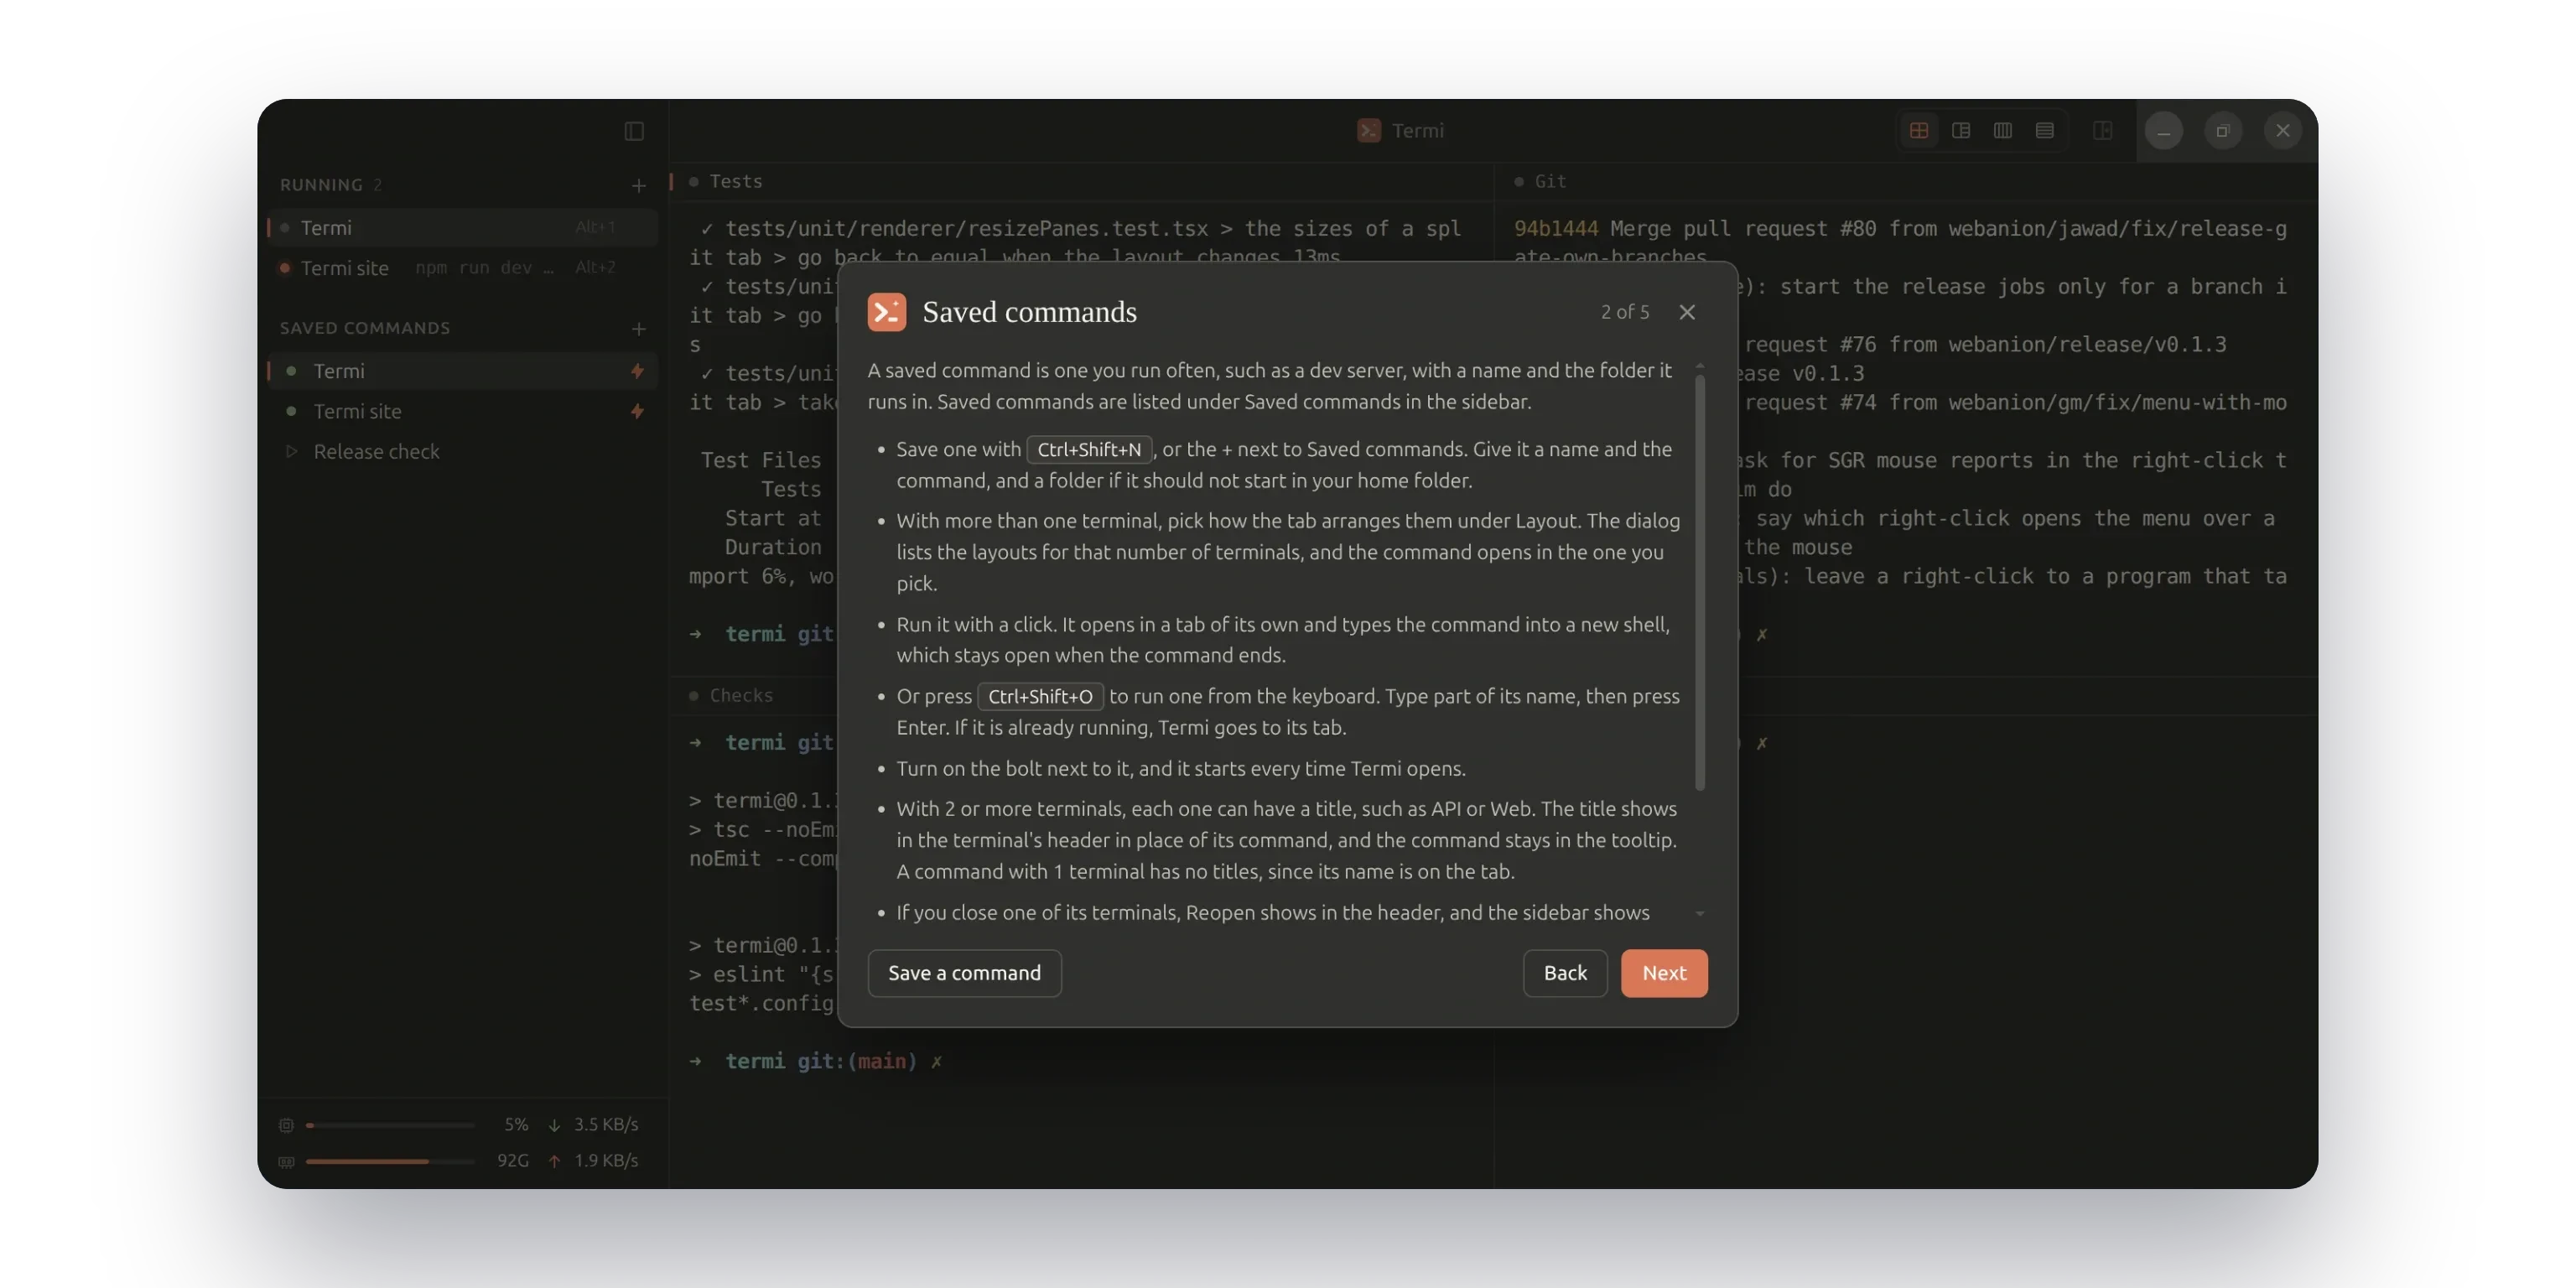
Task: Click the CPU usage progress bar
Action: point(390,1125)
